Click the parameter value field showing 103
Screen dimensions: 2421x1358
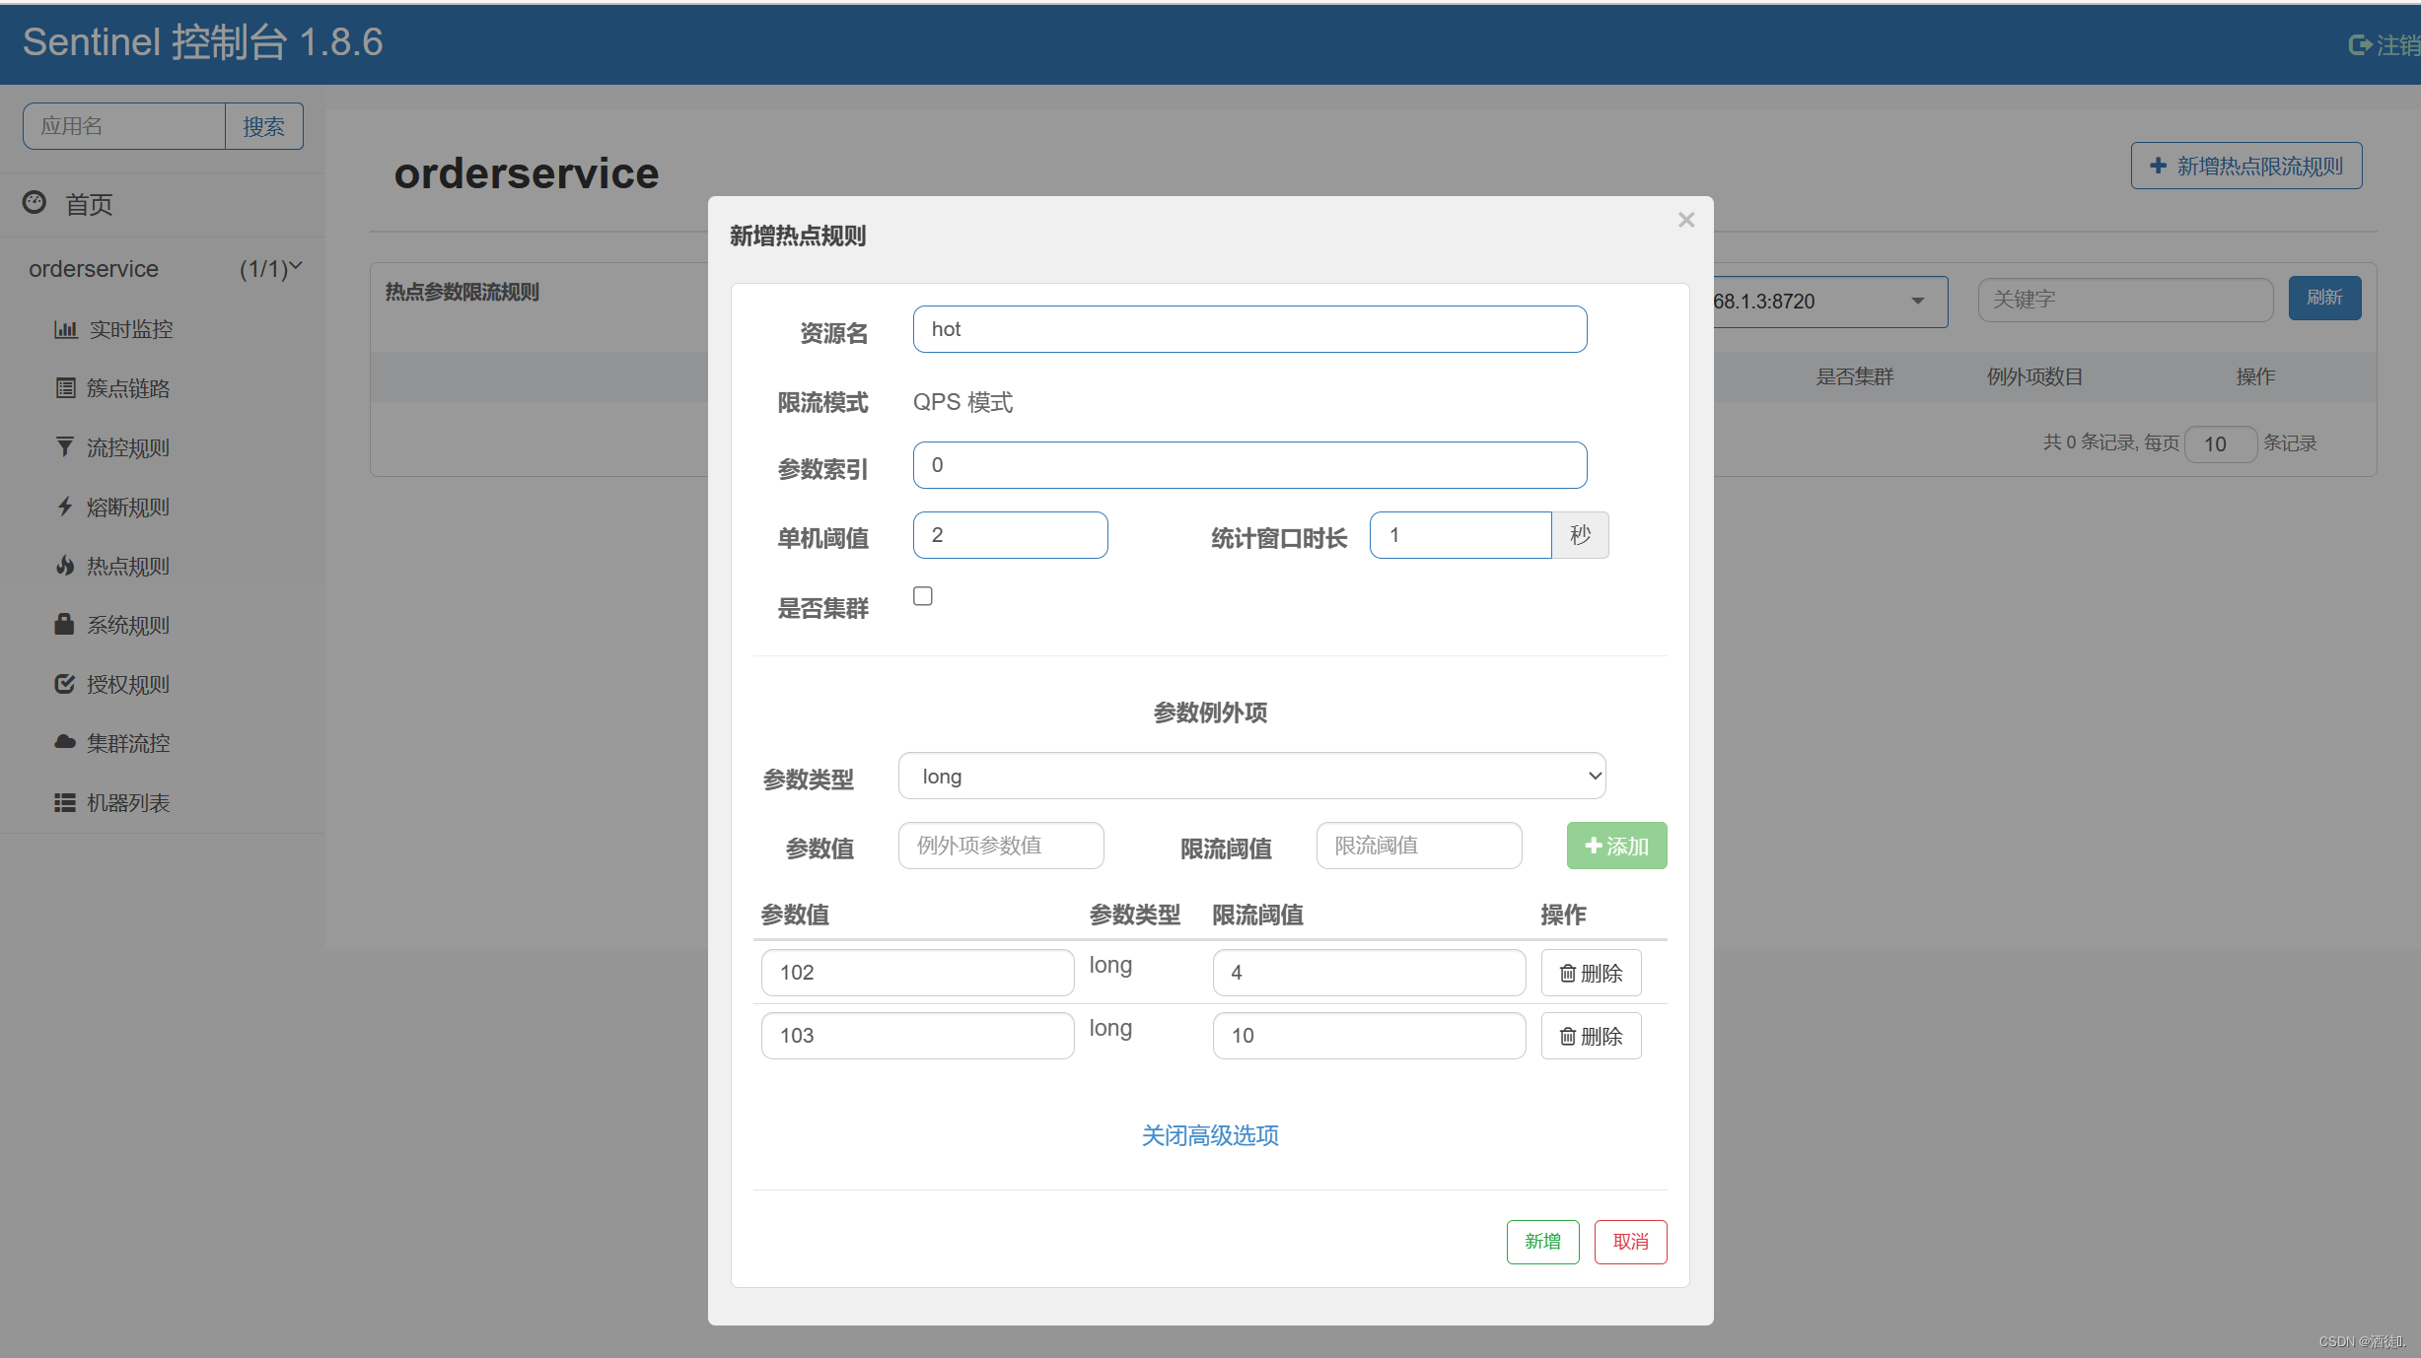click(917, 1036)
